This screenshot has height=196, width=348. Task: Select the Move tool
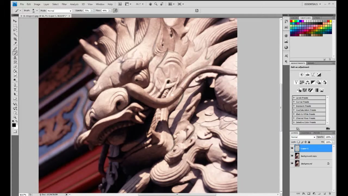point(15,21)
